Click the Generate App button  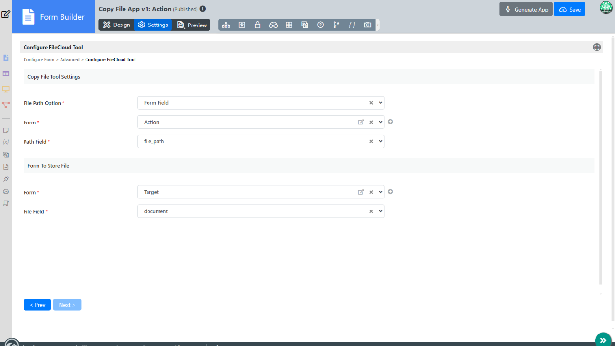(x=526, y=9)
